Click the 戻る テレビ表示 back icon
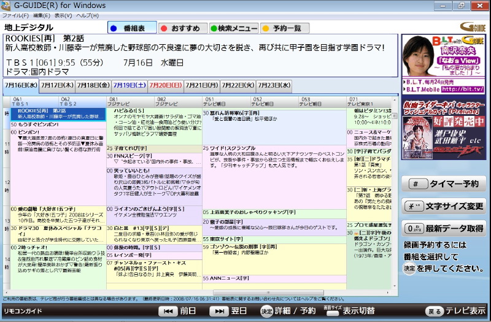 433,312
